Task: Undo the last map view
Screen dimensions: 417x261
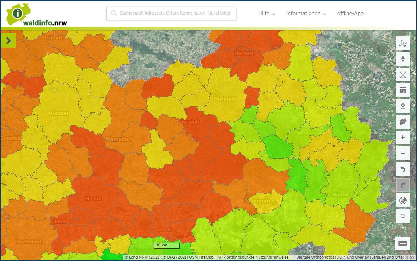Action: [403, 169]
